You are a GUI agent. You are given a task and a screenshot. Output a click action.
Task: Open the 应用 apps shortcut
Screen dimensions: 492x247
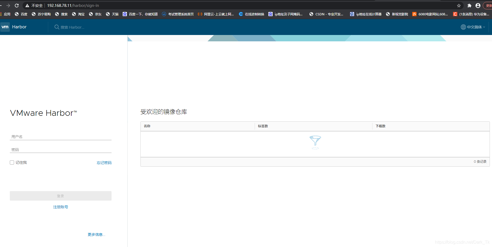[6, 14]
